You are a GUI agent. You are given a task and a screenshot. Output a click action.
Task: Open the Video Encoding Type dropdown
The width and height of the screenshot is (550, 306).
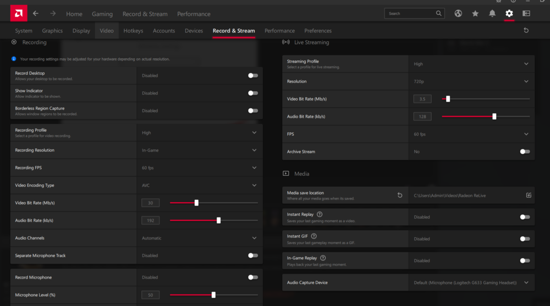tap(254, 186)
